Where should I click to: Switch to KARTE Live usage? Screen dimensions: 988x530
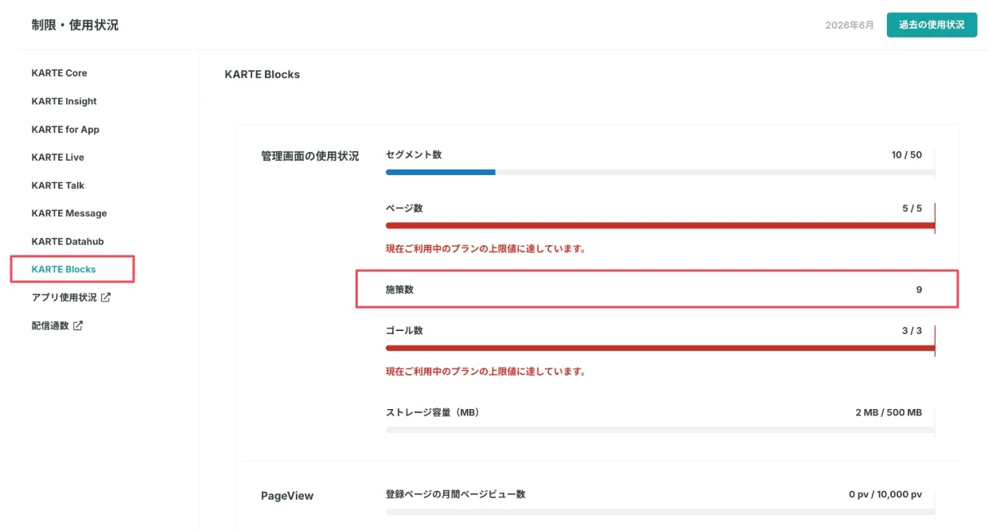click(58, 158)
